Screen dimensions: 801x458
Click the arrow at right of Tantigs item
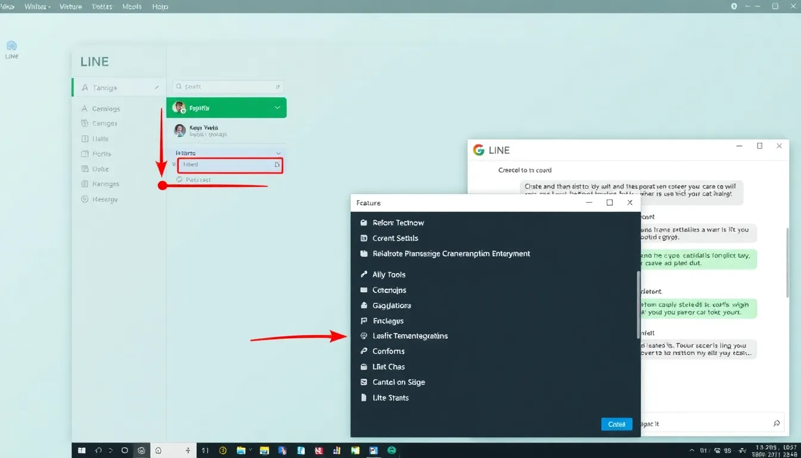coord(157,88)
